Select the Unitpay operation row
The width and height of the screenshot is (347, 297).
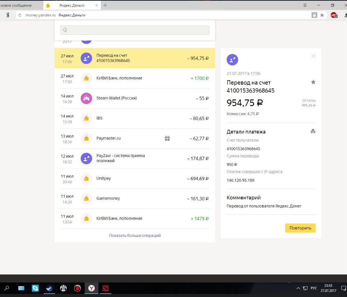tap(135, 179)
